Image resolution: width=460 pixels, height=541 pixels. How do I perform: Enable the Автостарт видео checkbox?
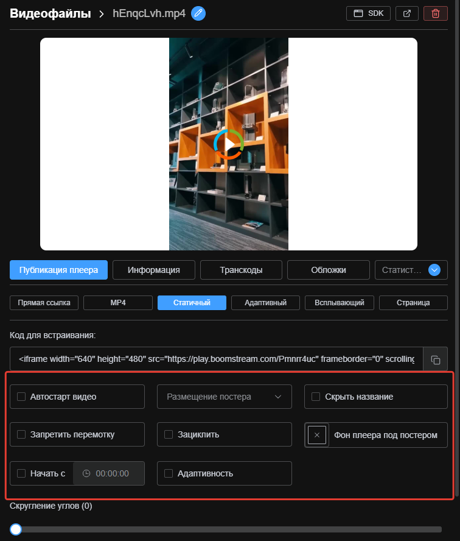pos(21,397)
